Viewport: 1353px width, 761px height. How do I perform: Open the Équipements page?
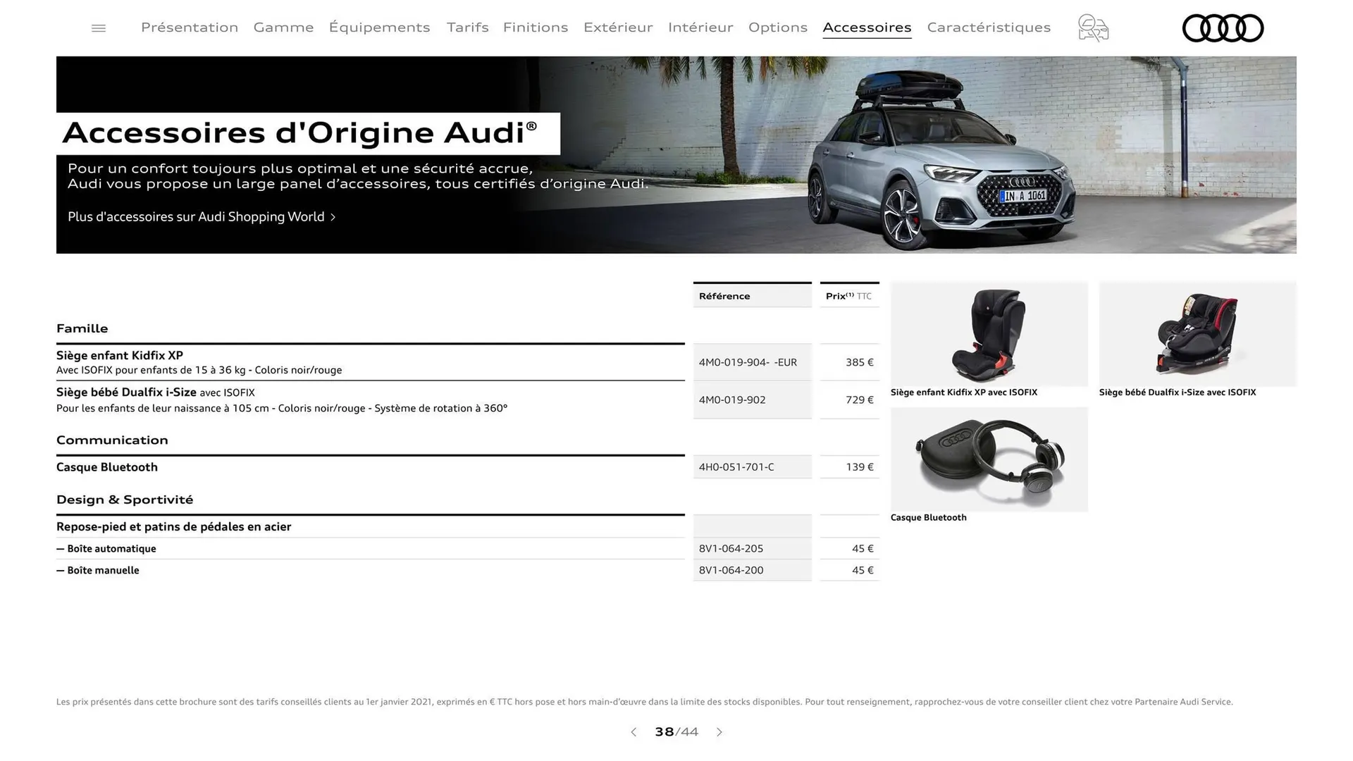(379, 27)
